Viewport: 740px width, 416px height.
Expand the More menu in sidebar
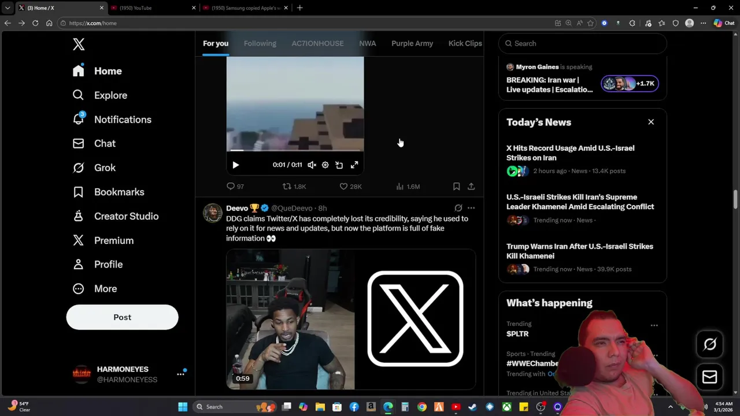pos(95,288)
